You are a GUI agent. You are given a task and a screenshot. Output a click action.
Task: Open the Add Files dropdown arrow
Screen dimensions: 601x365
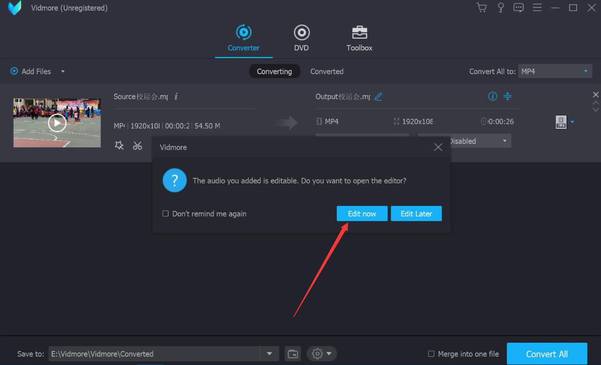[63, 71]
